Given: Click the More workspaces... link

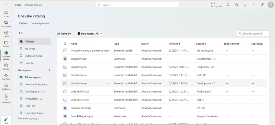Looking at the screenshot, I should 28,119.
